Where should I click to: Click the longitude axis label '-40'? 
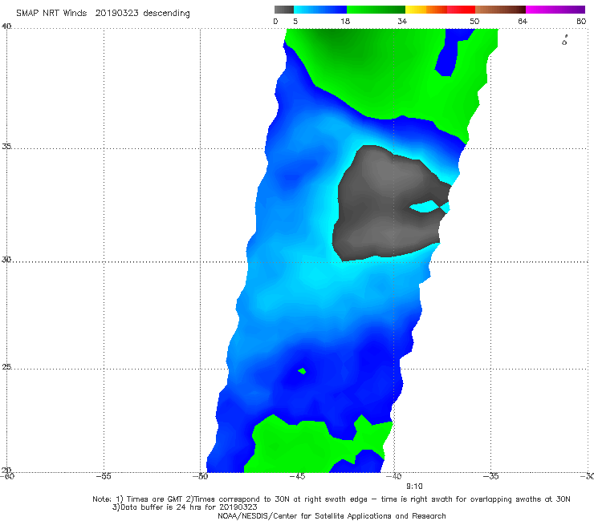pos(394,476)
